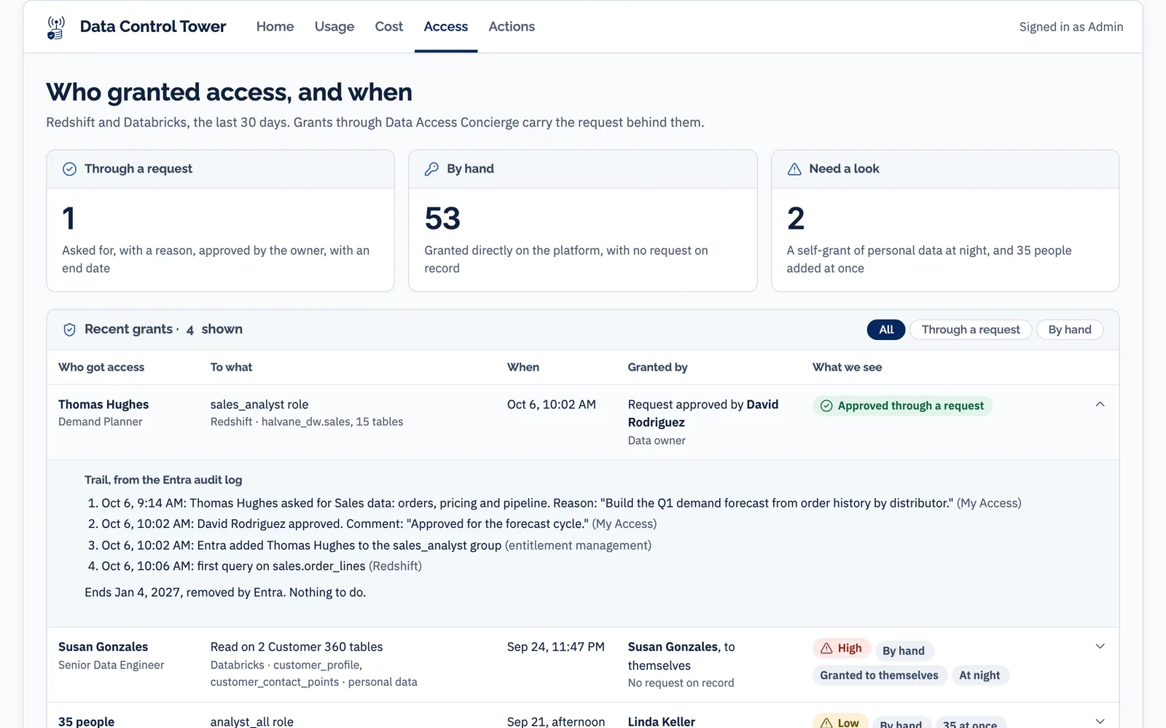
Task: Click the check icon in Approved through a request
Action: point(826,405)
